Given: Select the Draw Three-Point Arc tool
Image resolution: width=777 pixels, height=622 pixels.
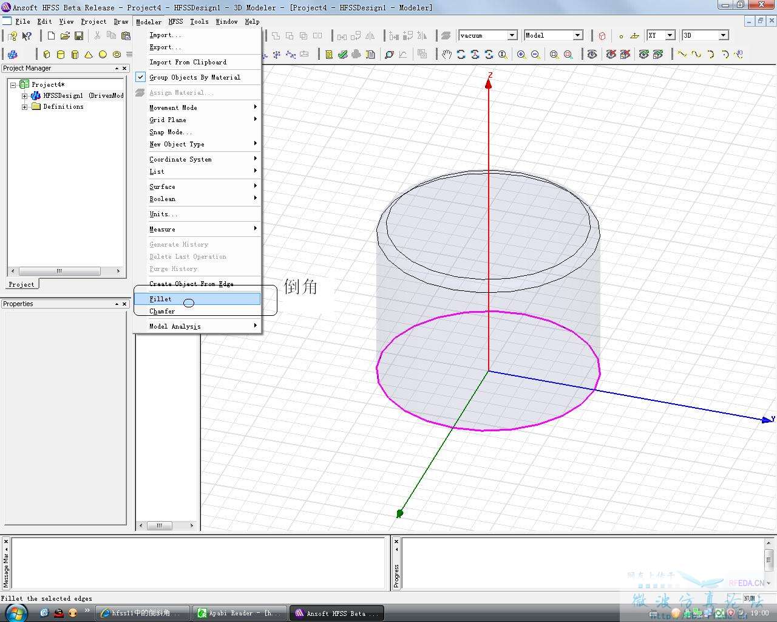Looking at the screenshot, I should (x=710, y=55).
